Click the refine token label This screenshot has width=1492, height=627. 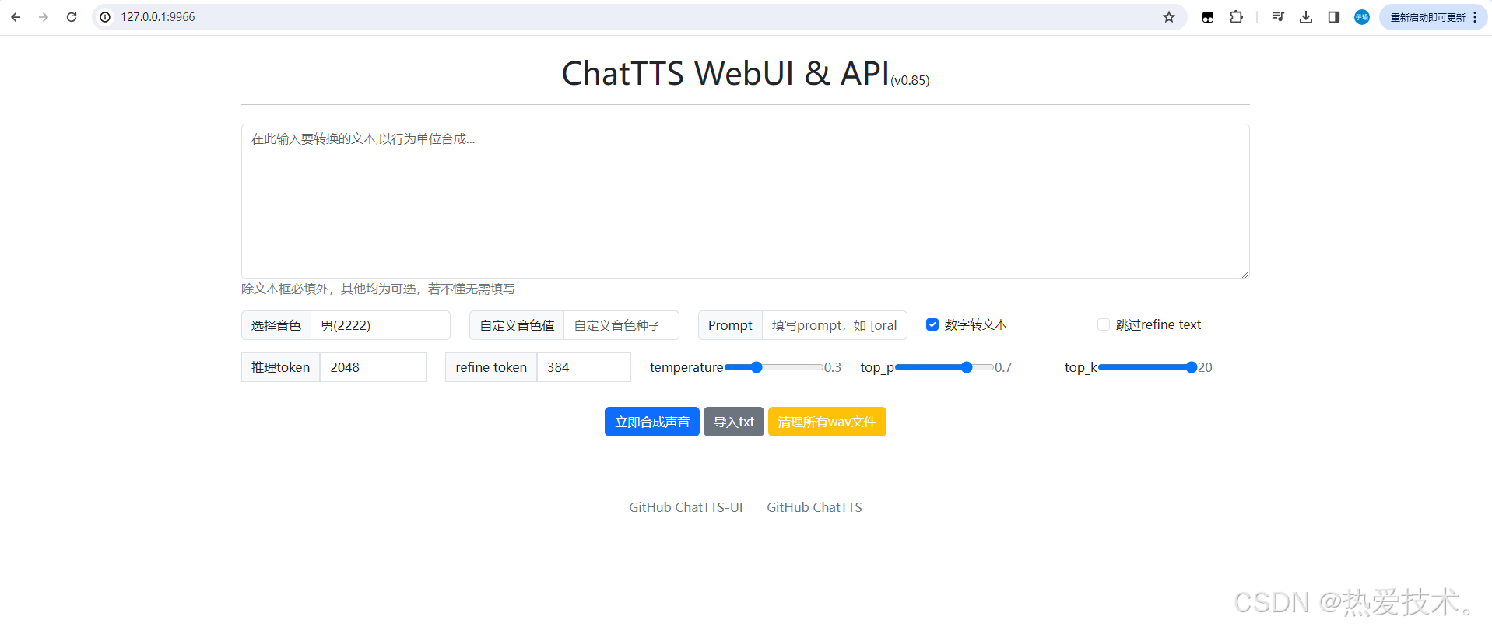[491, 367]
